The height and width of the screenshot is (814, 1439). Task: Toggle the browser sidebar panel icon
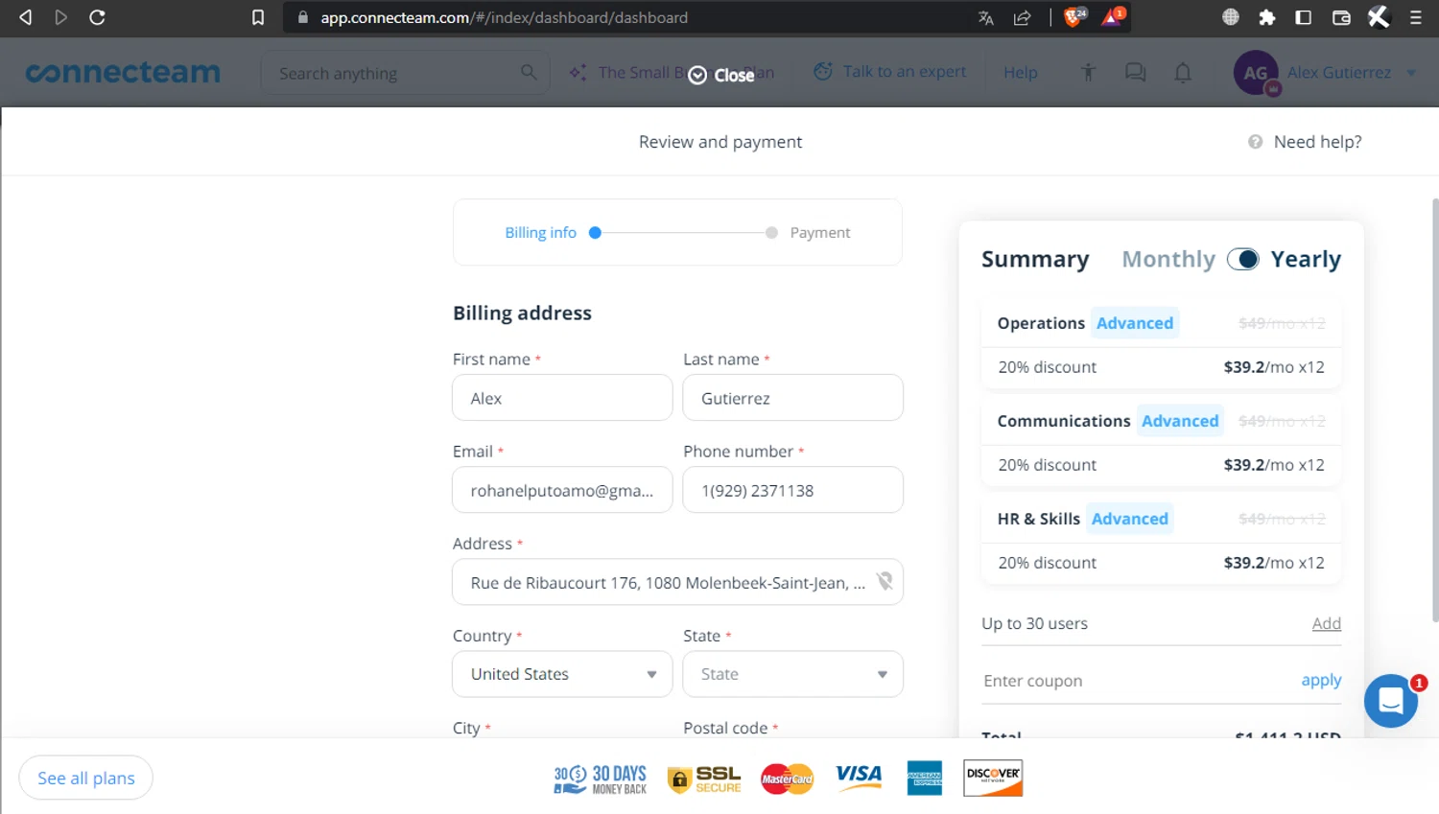tap(1304, 17)
